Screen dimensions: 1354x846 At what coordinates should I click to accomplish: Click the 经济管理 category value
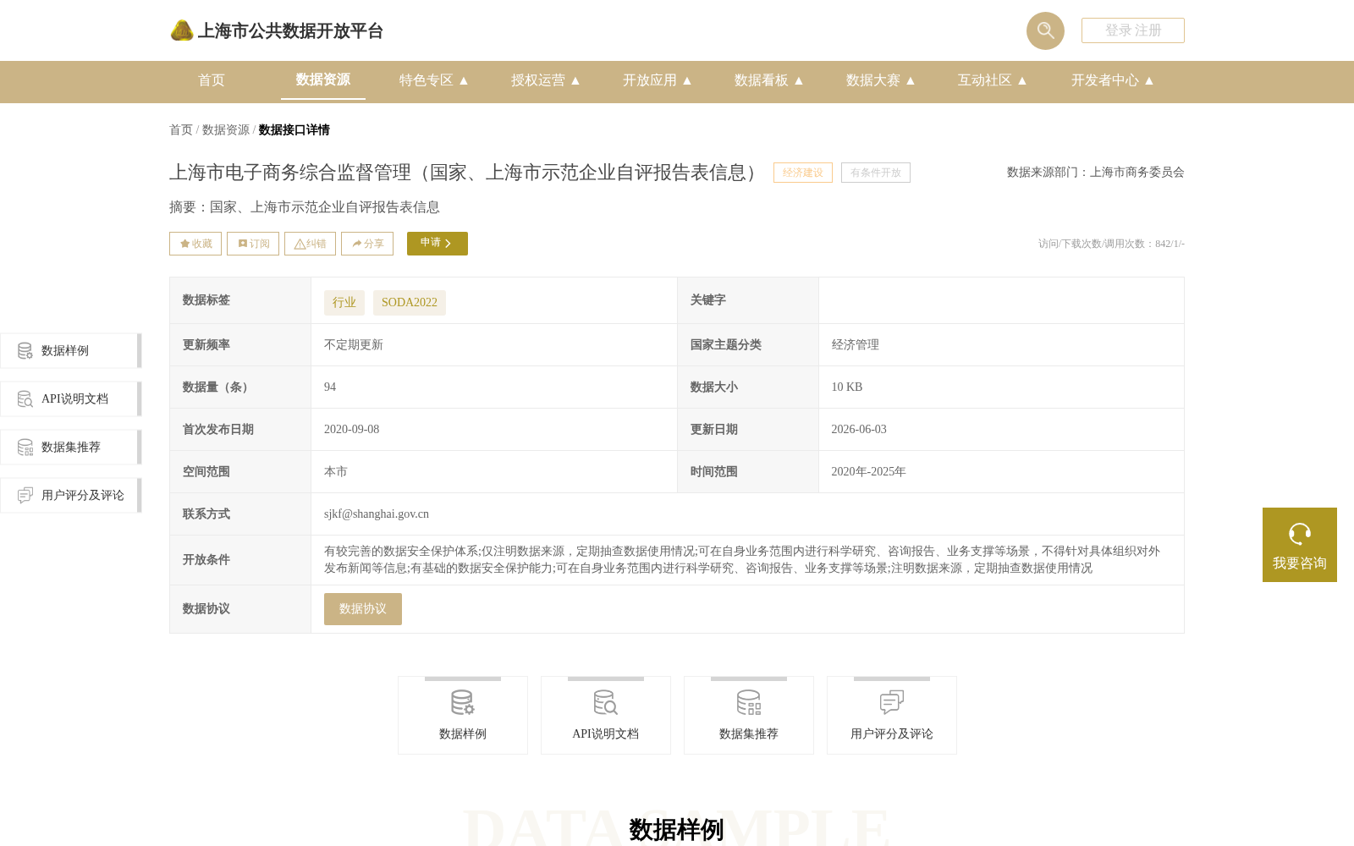click(x=856, y=344)
